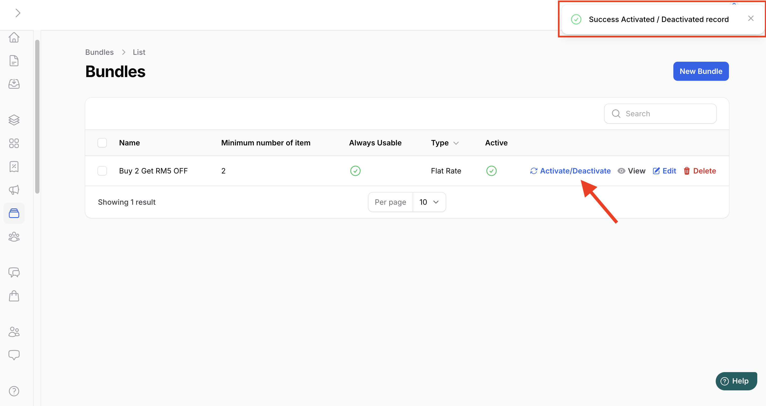
Task: Click the inbox download sidebar icon
Action: (x=14, y=84)
